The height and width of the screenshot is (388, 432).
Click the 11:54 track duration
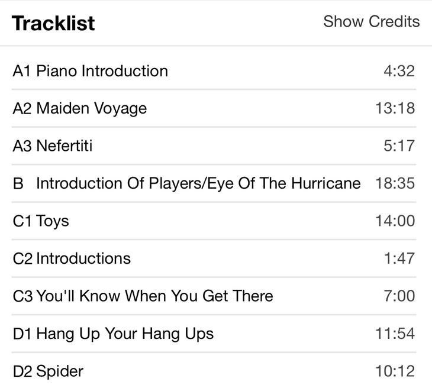pos(395,334)
